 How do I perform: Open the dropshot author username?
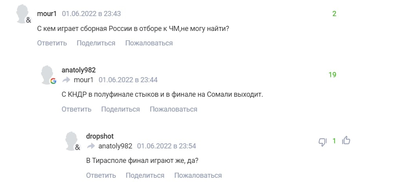100,136
